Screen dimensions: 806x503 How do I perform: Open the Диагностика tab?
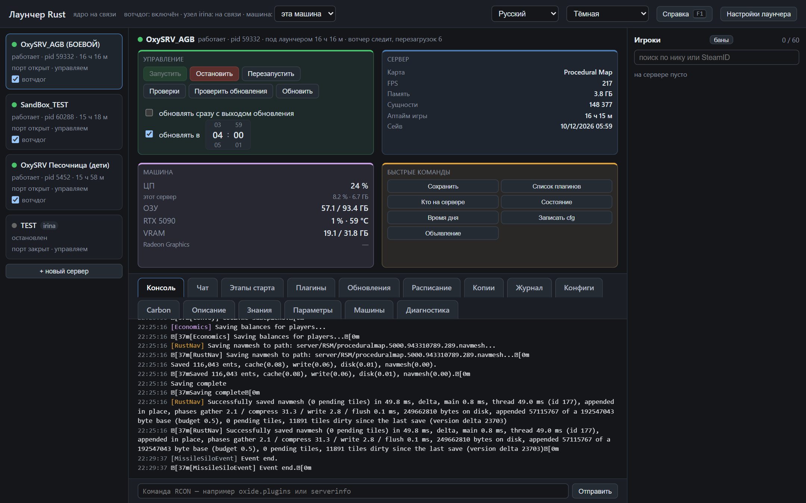(428, 310)
